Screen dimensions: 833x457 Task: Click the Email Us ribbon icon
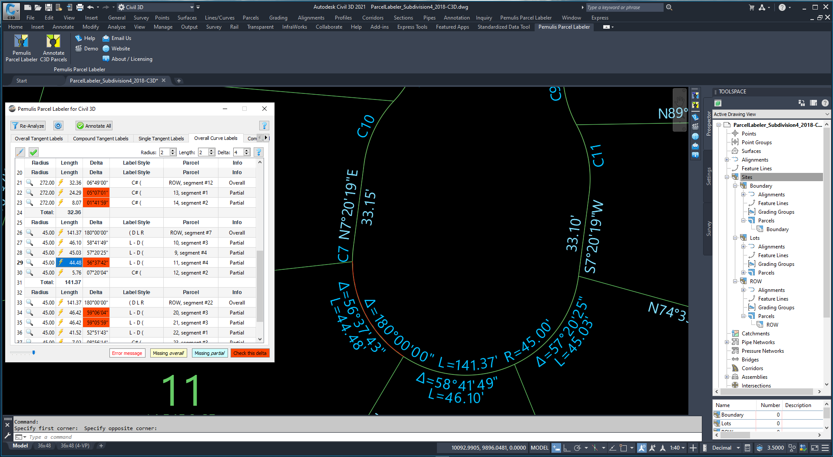(106, 38)
